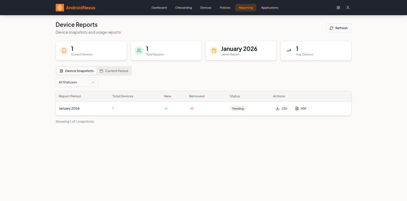407x201 pixels.
Task: Switch to the Current Period tab
Action: click(x=114, y=71)
